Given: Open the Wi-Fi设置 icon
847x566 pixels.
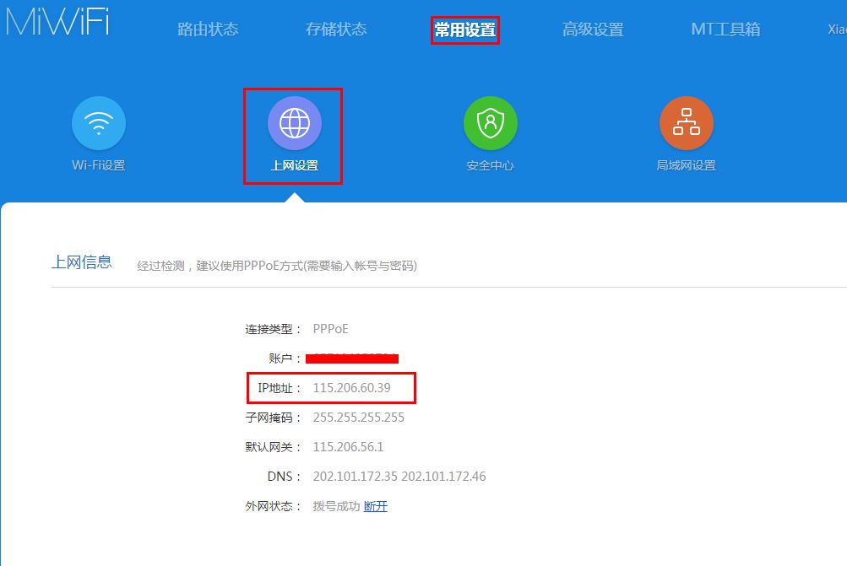Looking at the screenshot, I should (x=99, y=123).
